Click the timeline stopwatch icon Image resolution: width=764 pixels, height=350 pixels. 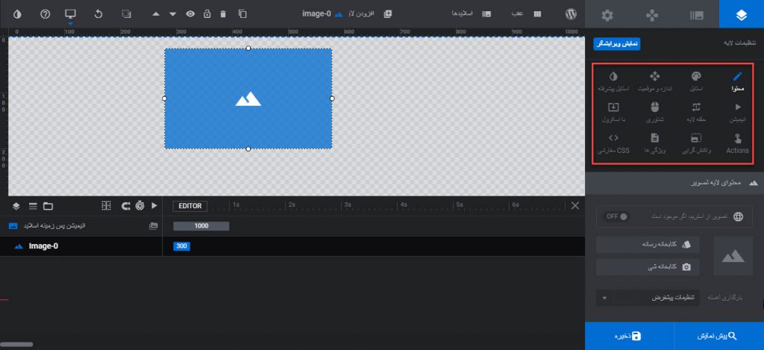click(x=140, y=206)
